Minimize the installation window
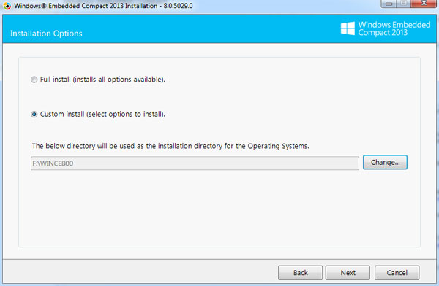439x286 pixels. (x=389, y=4)
